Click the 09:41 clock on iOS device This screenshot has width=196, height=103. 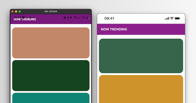(x=109, y=18)
